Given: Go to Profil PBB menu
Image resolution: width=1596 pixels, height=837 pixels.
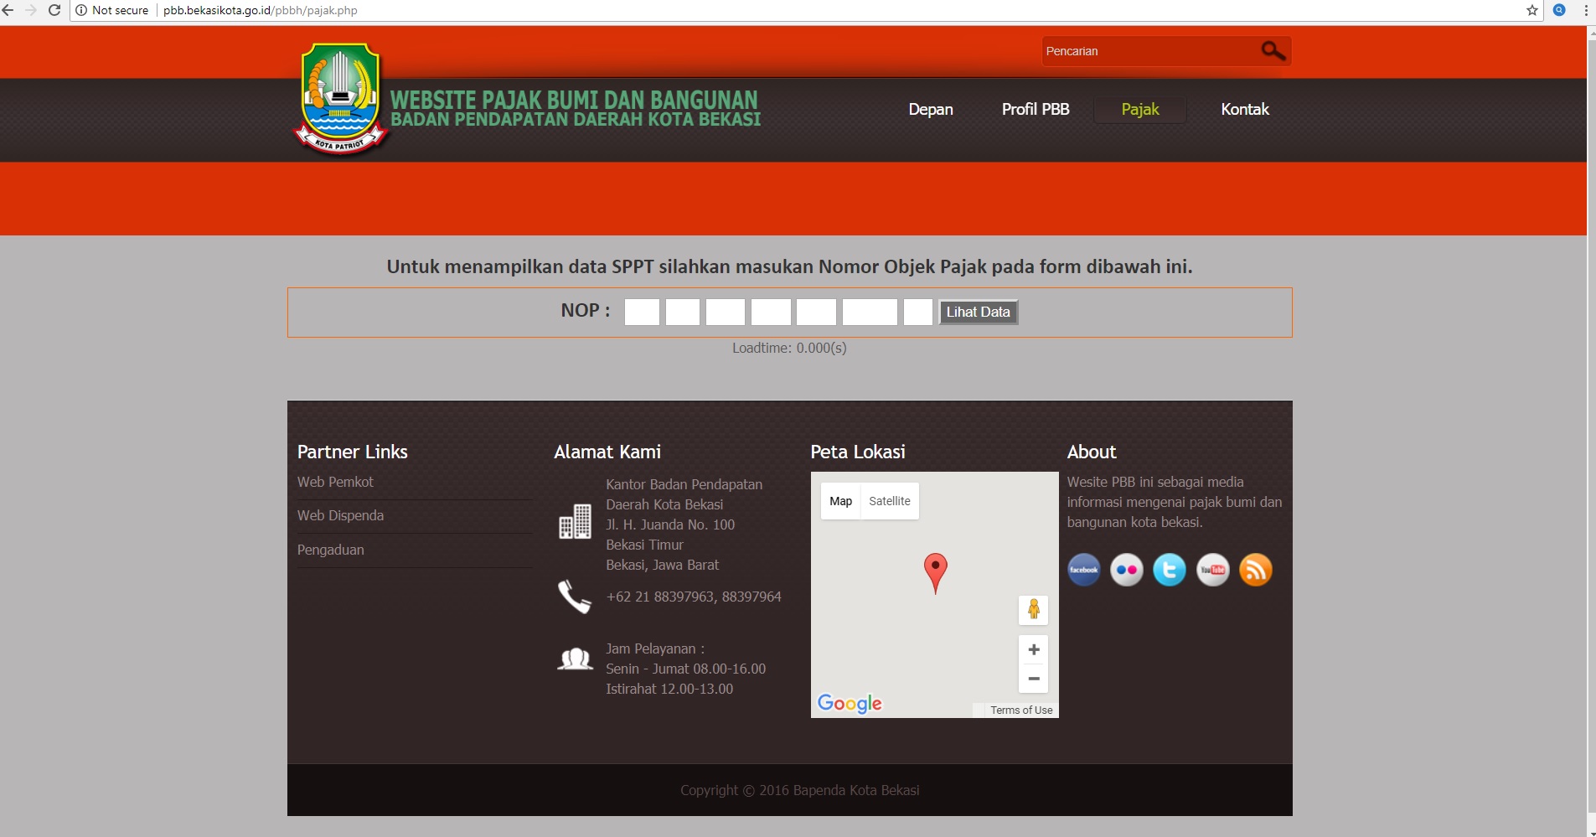Looking at the screenshot, I should [x=1035, y=109].
